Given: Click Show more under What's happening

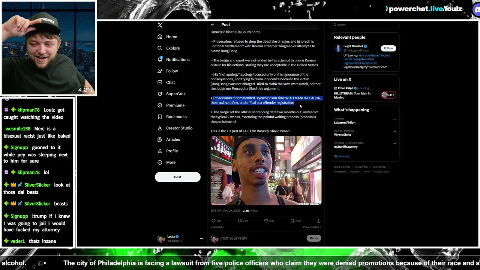Looking at the screenshot, I should (342, 156).
